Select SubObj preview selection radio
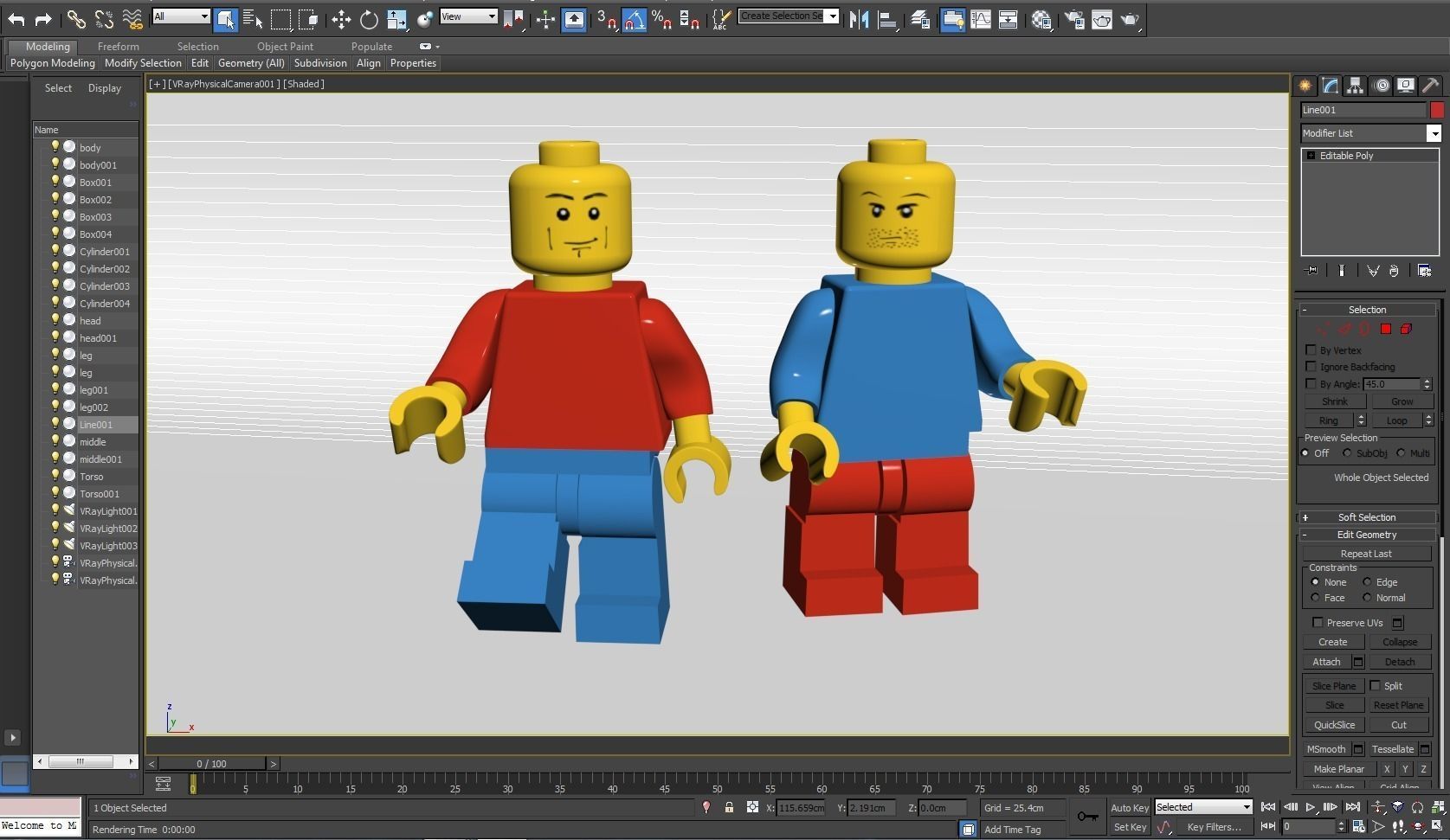Screen dimensions: 1450x840 pyautogui.click(x=1347, y=453)
